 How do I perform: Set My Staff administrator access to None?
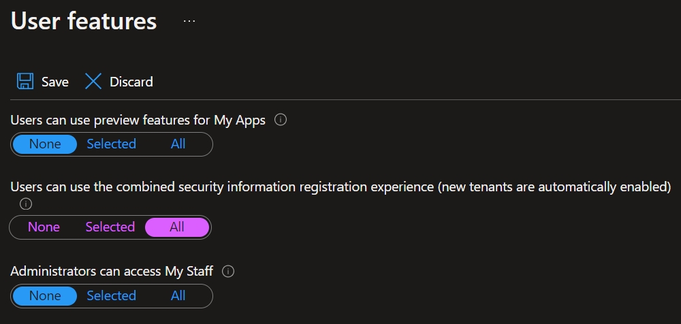(45, 296)
